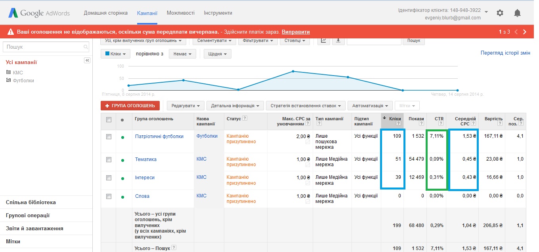Show previous alert with left arrow
The height and width of the screenshot is (252, 539).
coord(516,32)
